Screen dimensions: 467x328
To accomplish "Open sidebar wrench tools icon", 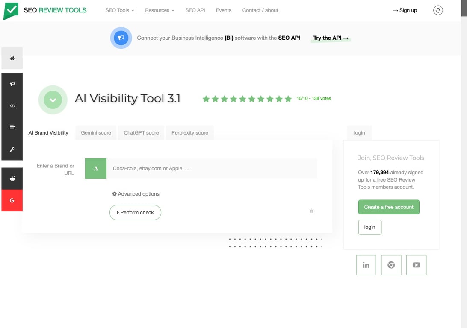I will coord(12,149).
